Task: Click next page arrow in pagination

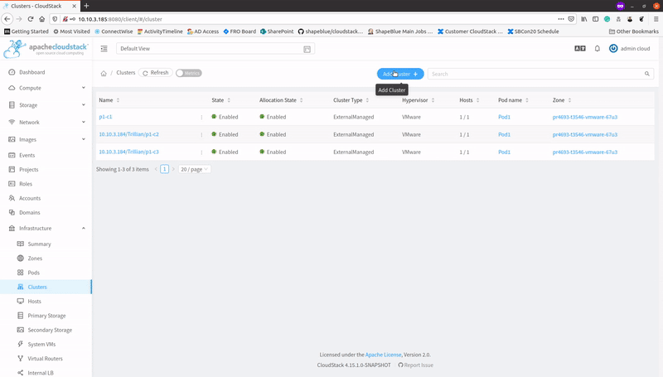Action: [173, 169]
